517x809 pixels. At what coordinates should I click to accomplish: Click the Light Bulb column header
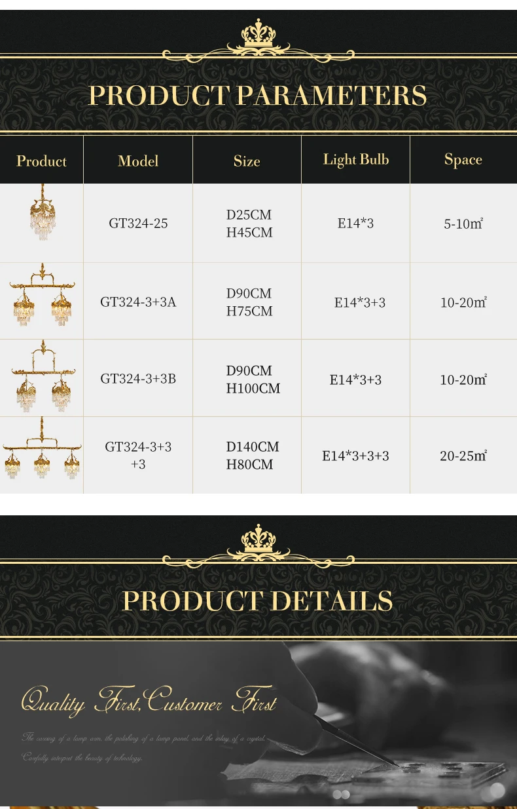coord(355,159)
